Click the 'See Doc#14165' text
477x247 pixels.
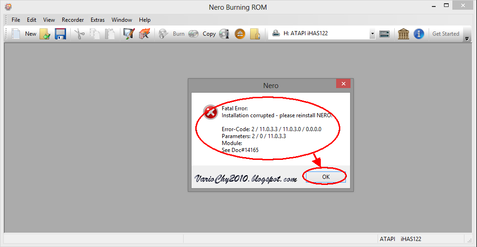click(240, 150)
